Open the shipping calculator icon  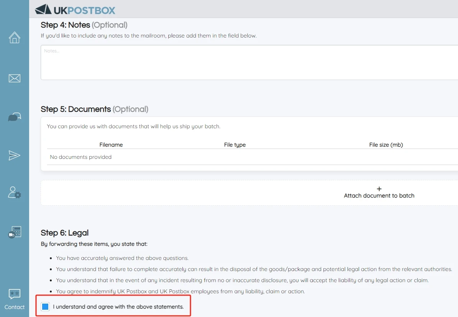point(15,232)
